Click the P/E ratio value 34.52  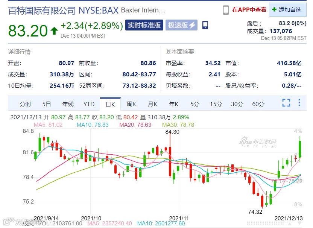[213, 63]
